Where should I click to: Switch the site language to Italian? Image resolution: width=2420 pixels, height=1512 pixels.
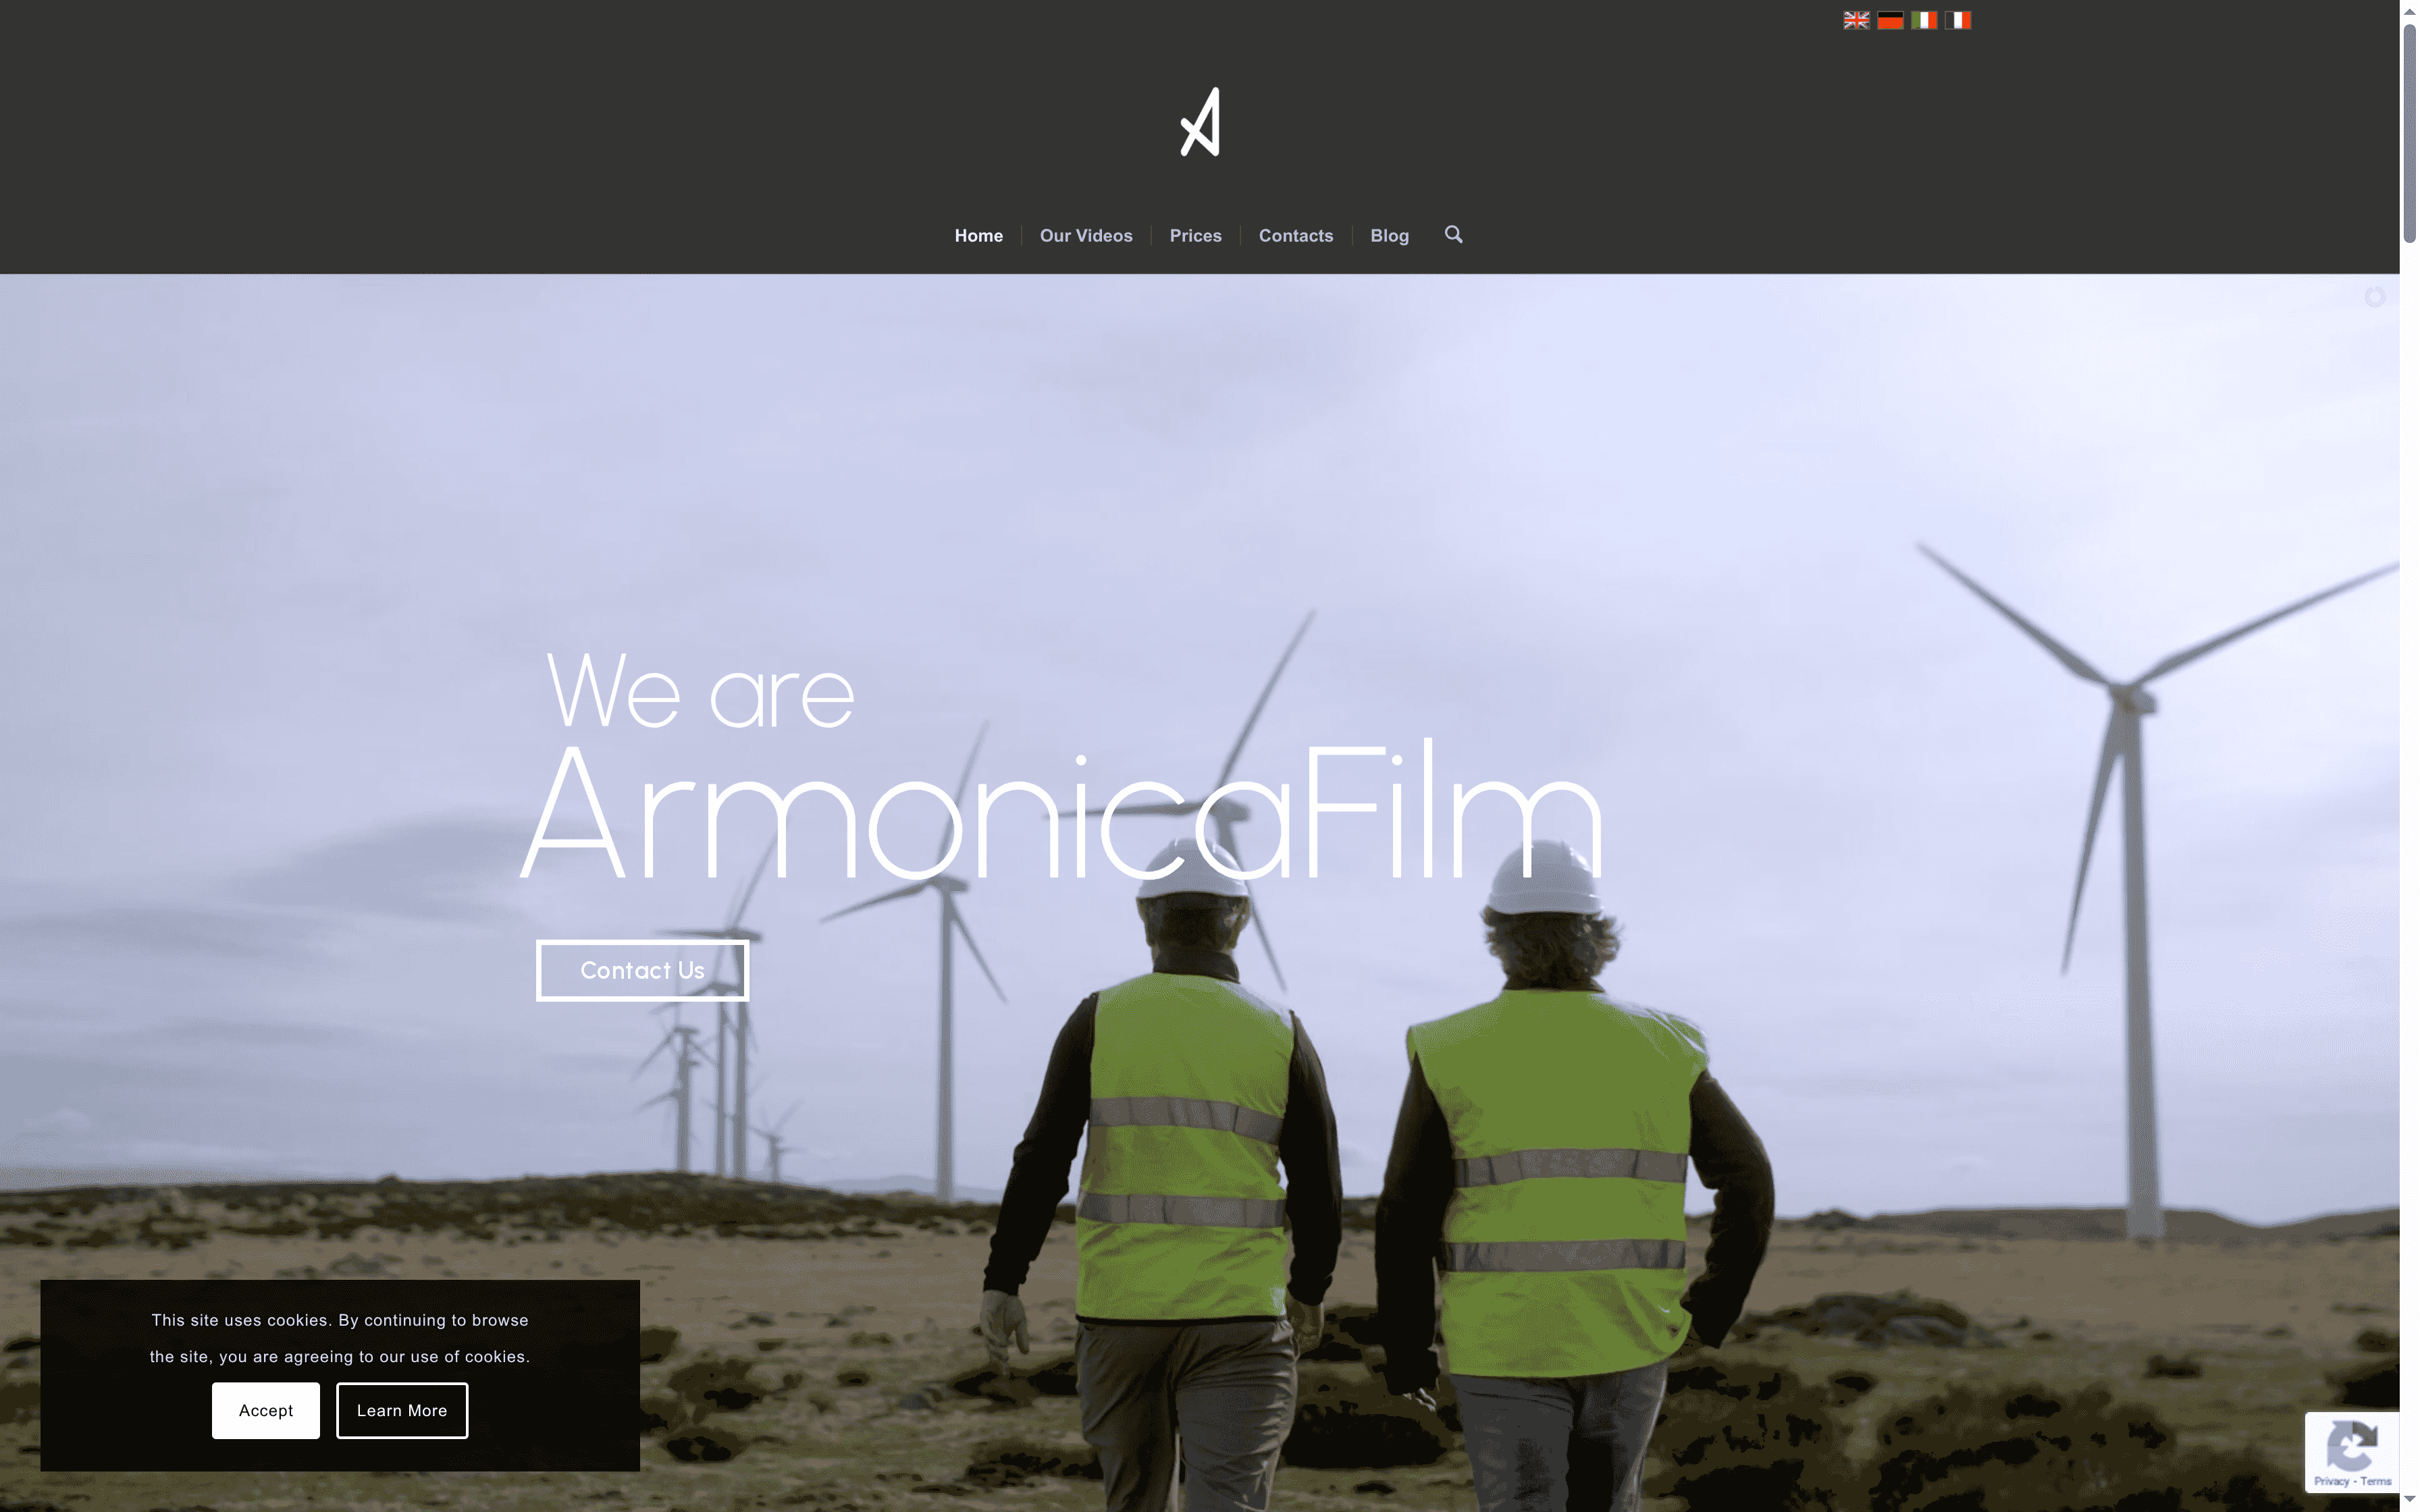pyautogui.click(x=1923, y=19)
